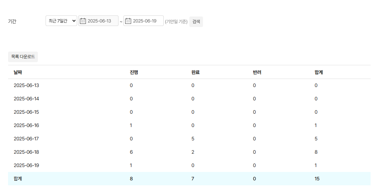Click the 2025-06-13 date cell in table
The width and height of the screenshot is (379, 193).
(x=26, y=86)
